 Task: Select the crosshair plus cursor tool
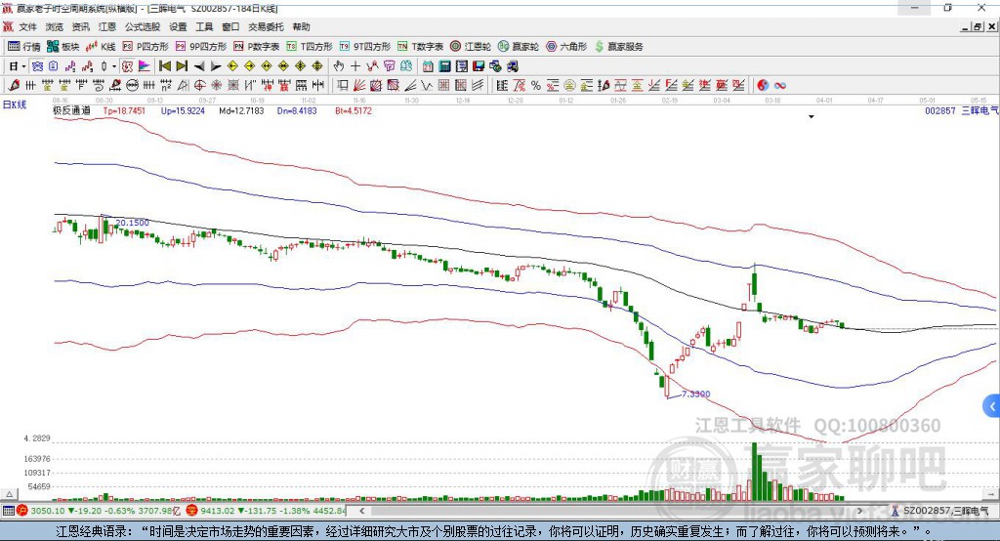click(355, 66)
